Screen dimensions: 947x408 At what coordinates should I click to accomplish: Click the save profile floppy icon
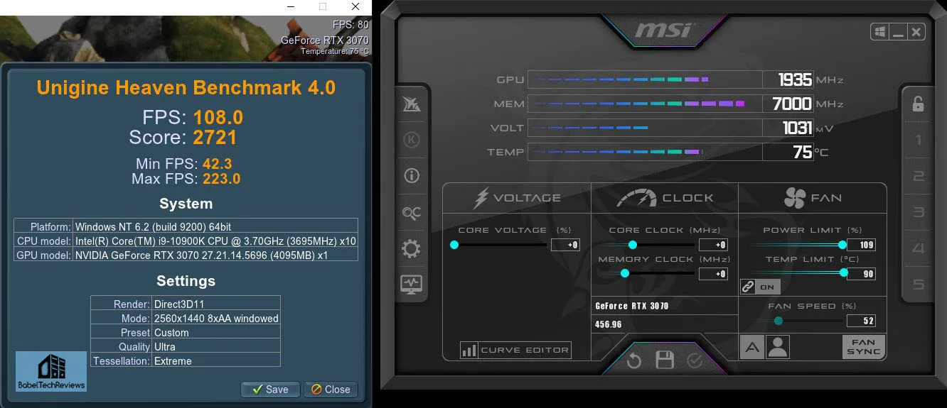tap(665, 360)
